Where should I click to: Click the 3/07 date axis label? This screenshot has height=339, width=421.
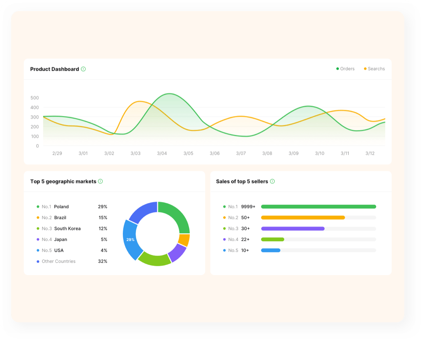pos(241,153)
